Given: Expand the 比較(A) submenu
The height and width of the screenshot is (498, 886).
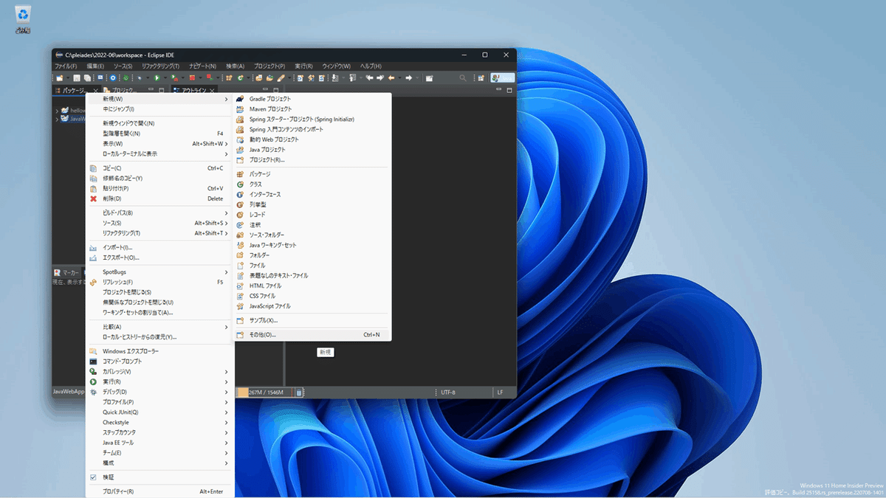Looking at the screenshot, I should pyautogui.click(x=159, y=327).
